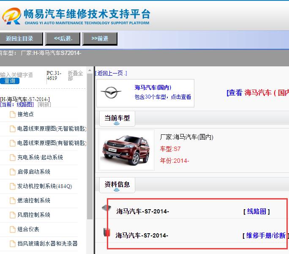This screenshot has width=289, height=254.
Task: Click 厂家:海马汽车(国内) text
Action: click(186, 137)
